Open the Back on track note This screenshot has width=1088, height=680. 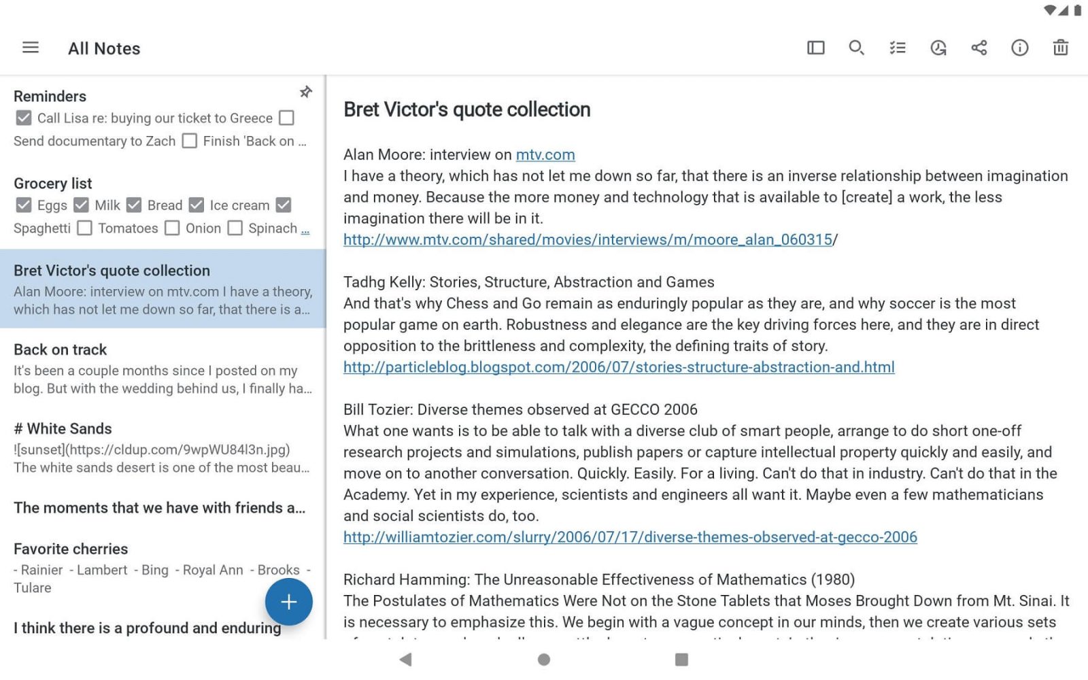click(x=163, y=368)
